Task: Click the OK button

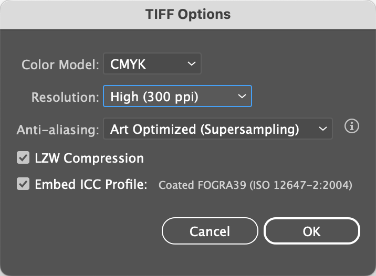Action: [x=312, y=231]
